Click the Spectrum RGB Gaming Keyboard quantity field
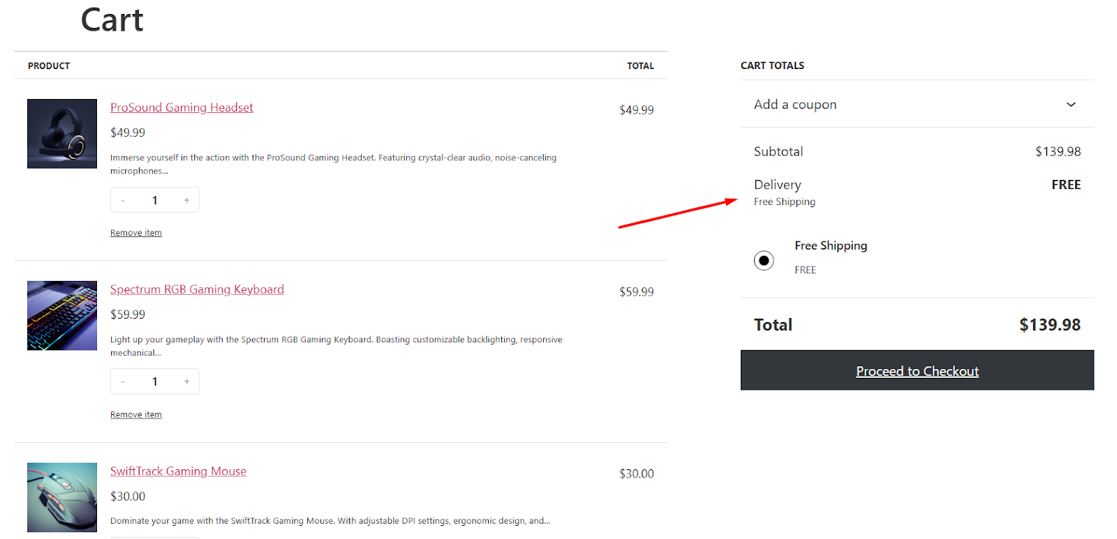Screen dimensions: 1117x539 155,381
